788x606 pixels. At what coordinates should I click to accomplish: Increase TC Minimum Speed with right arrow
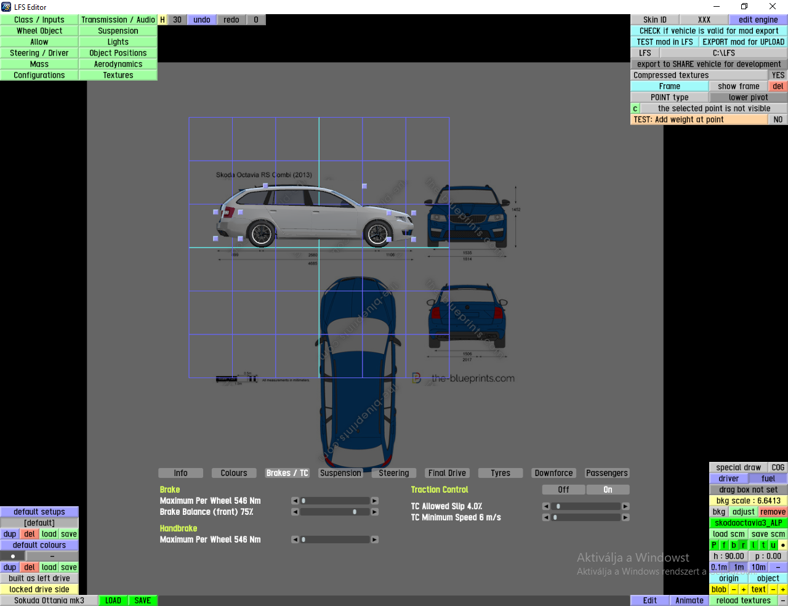[626, 517]
